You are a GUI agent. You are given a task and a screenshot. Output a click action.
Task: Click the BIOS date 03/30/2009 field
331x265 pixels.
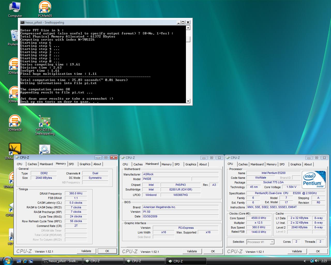pyautogui.click(x=180, y=216)
